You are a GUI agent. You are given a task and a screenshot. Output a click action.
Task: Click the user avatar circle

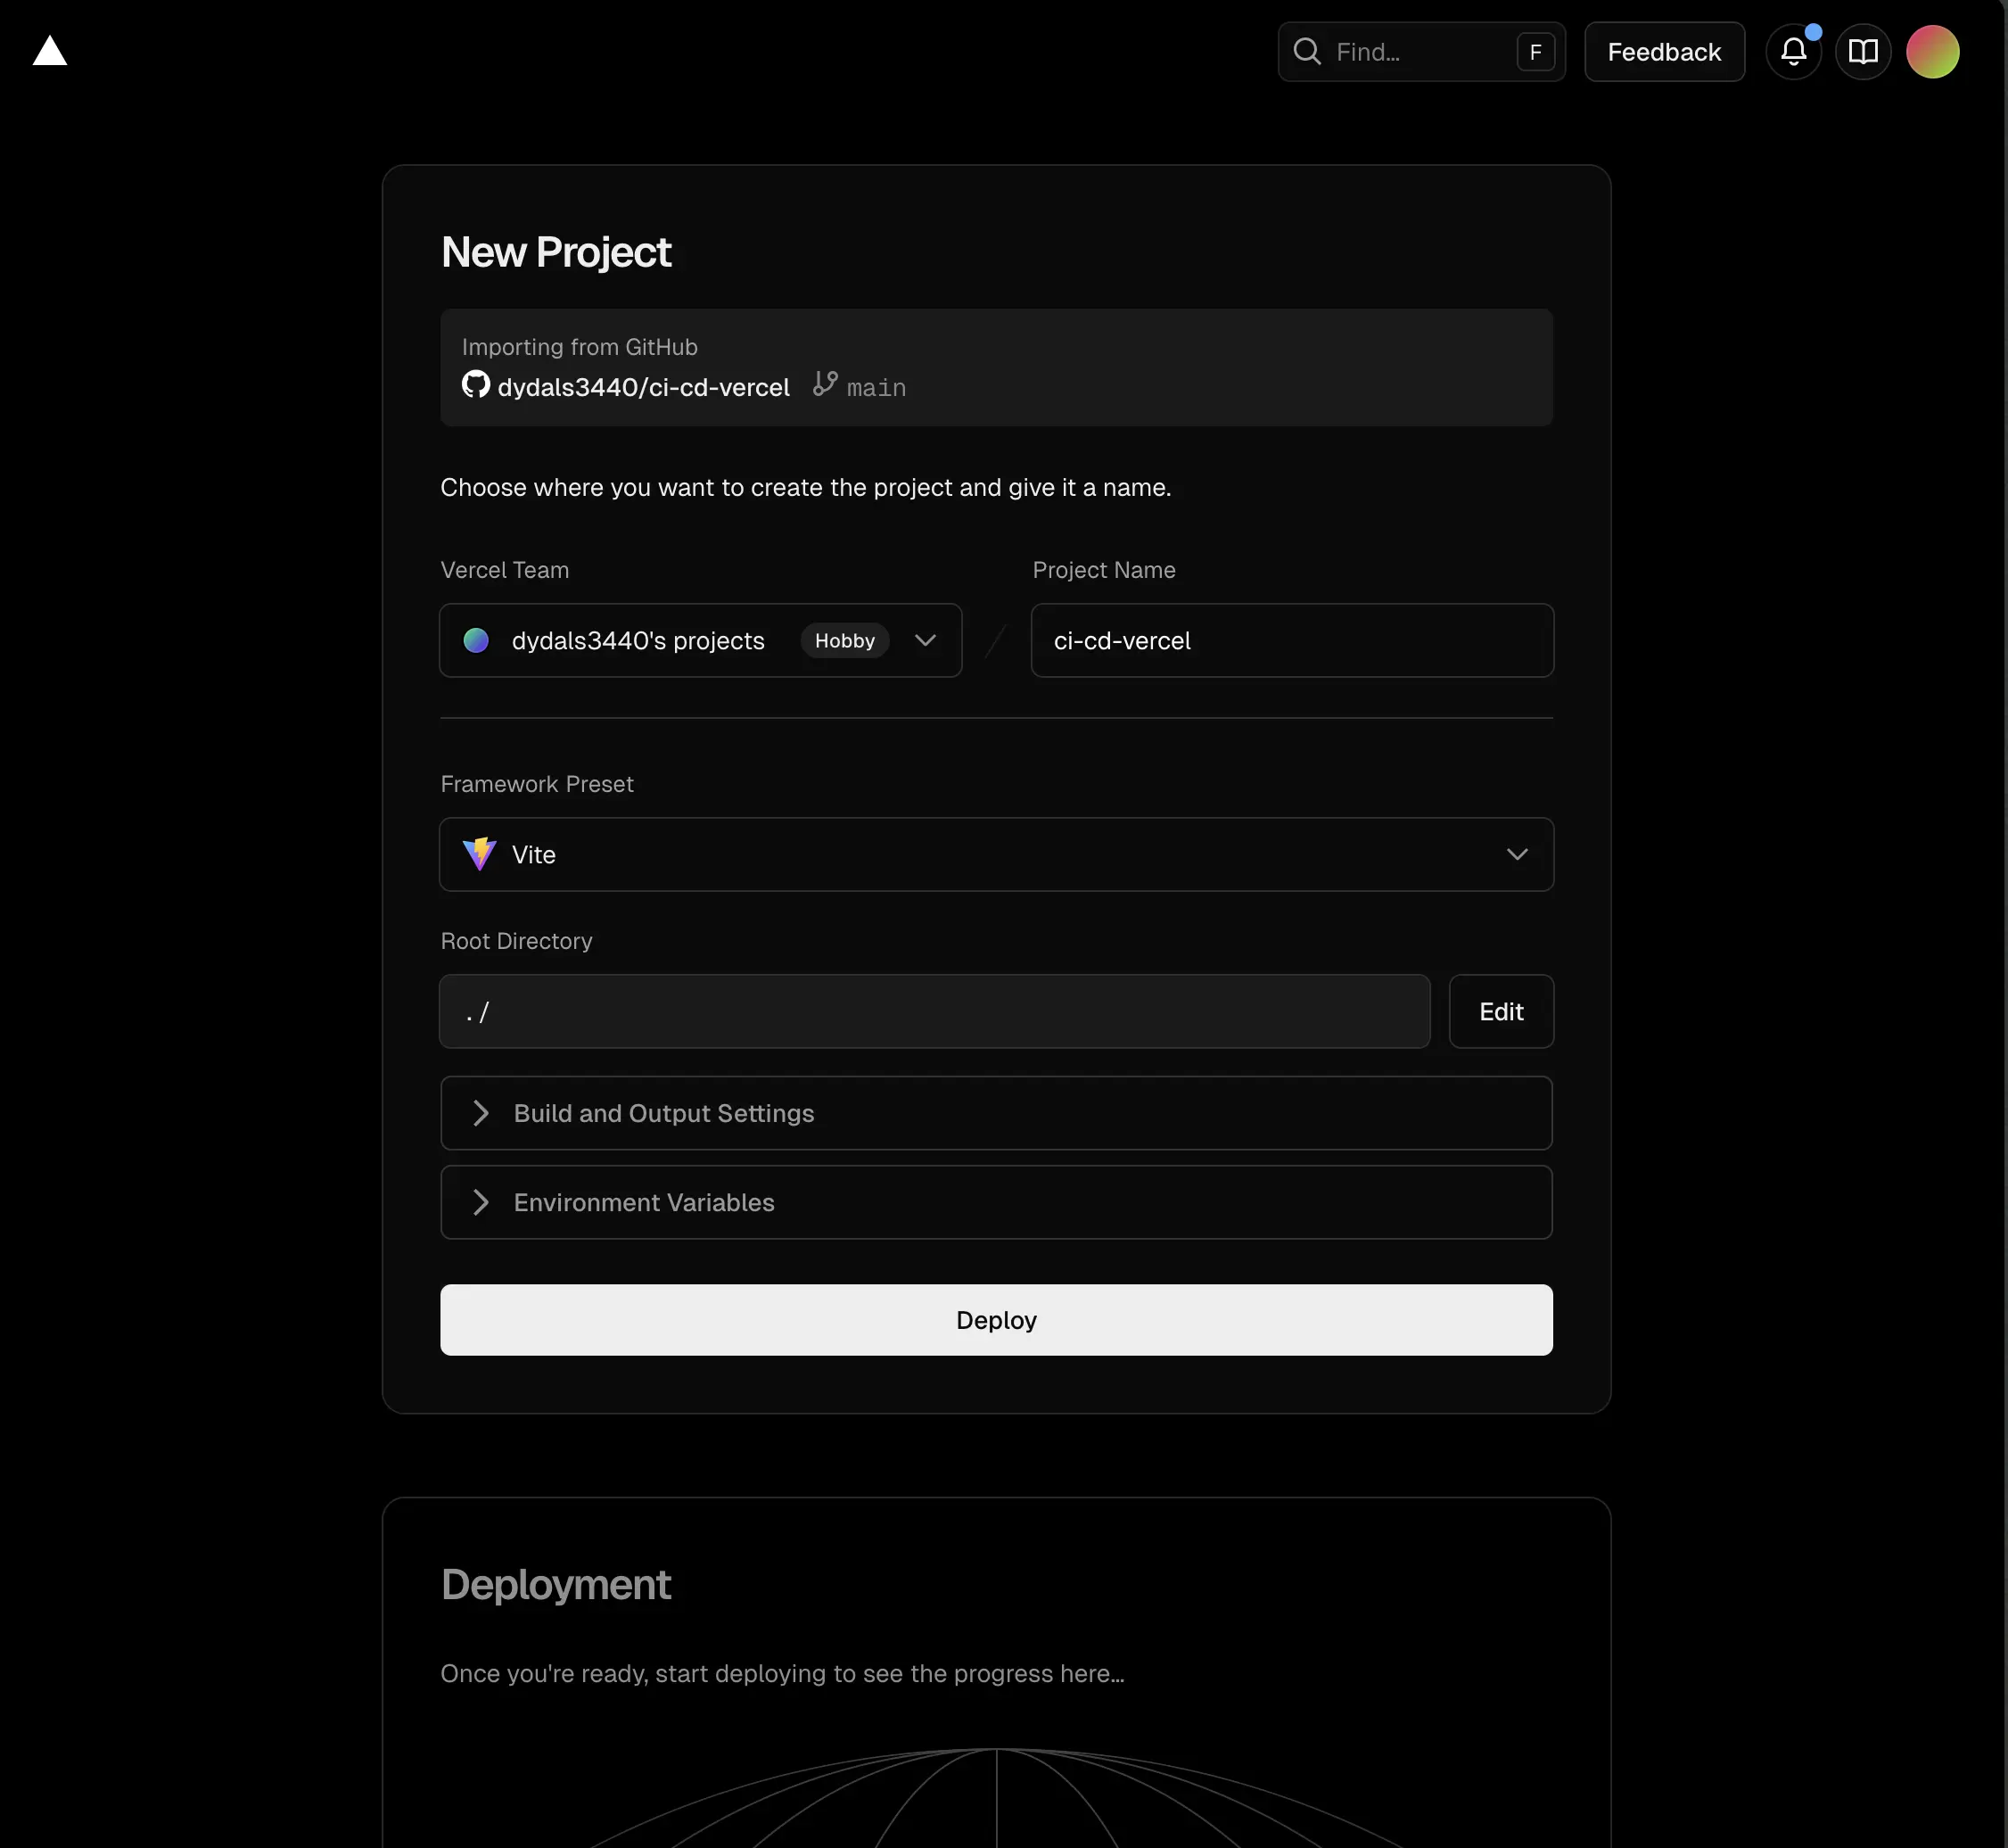(x=1931, y=52)
